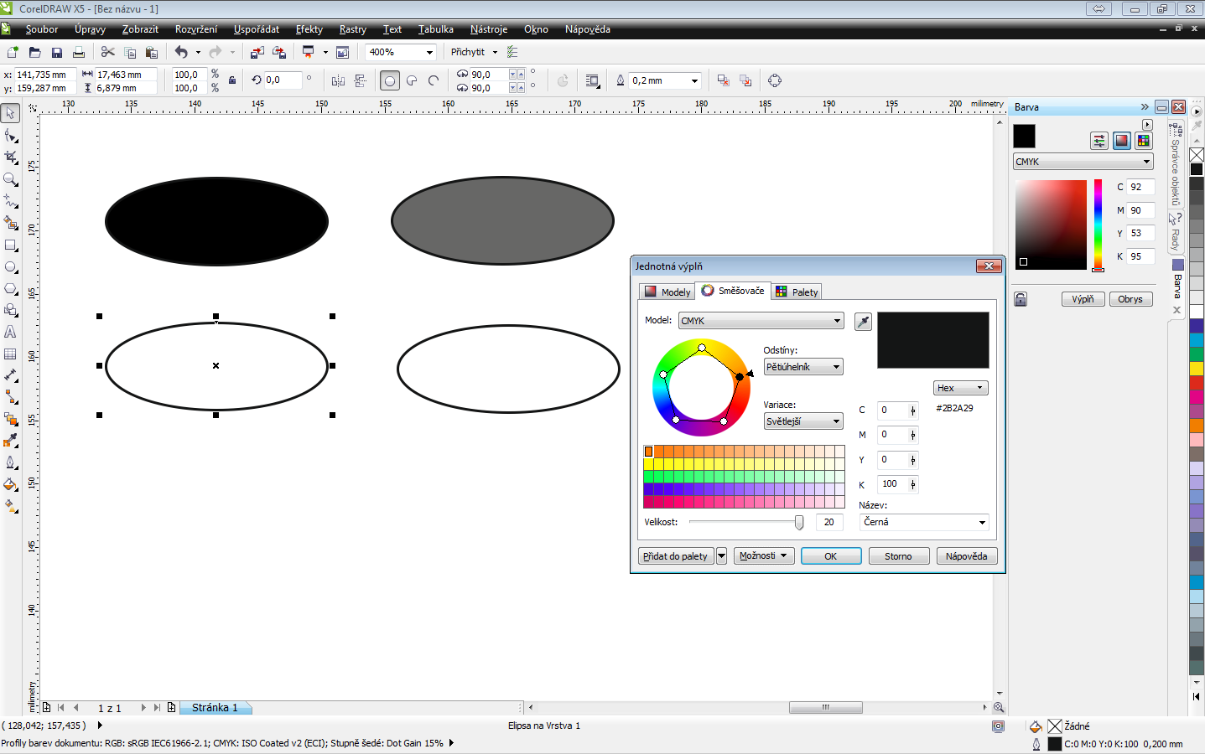The height and width of the screenshot is (754, 1205).
Task: Click the Print icon in toolbar
Action: 79,52
